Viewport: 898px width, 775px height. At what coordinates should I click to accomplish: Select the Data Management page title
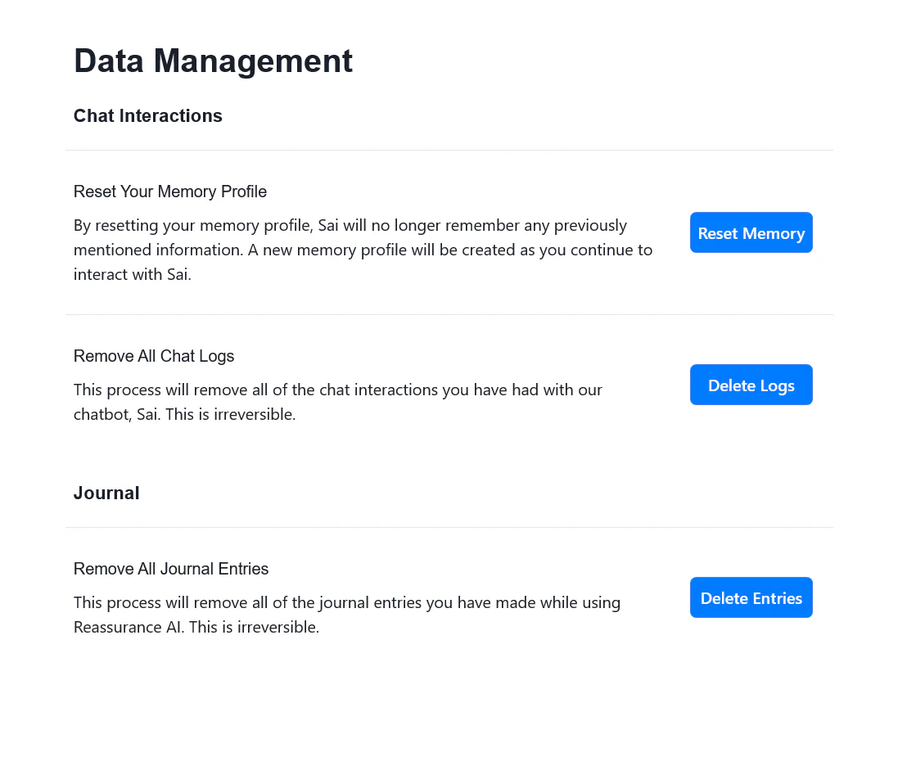(213, 61)
